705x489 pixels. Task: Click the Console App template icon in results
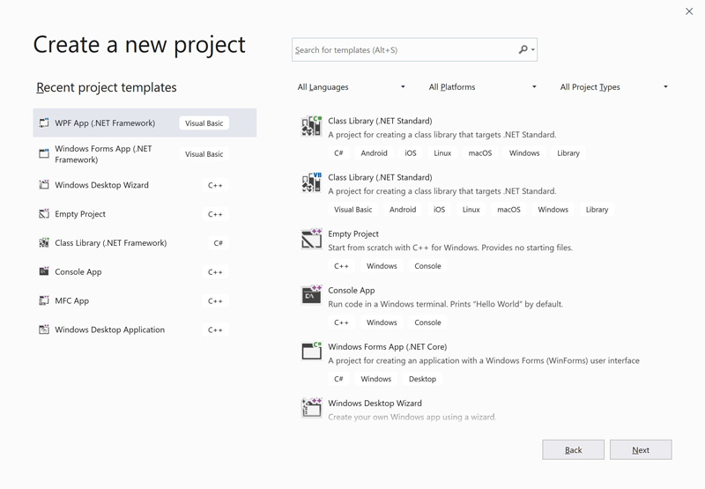click(x=311, y=295)
